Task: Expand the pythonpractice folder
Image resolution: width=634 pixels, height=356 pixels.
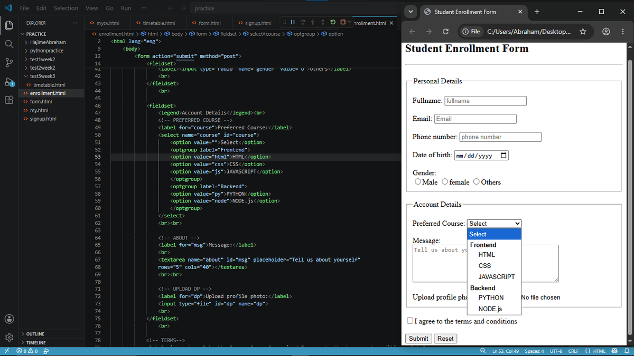Action: [x=46, y=51]
